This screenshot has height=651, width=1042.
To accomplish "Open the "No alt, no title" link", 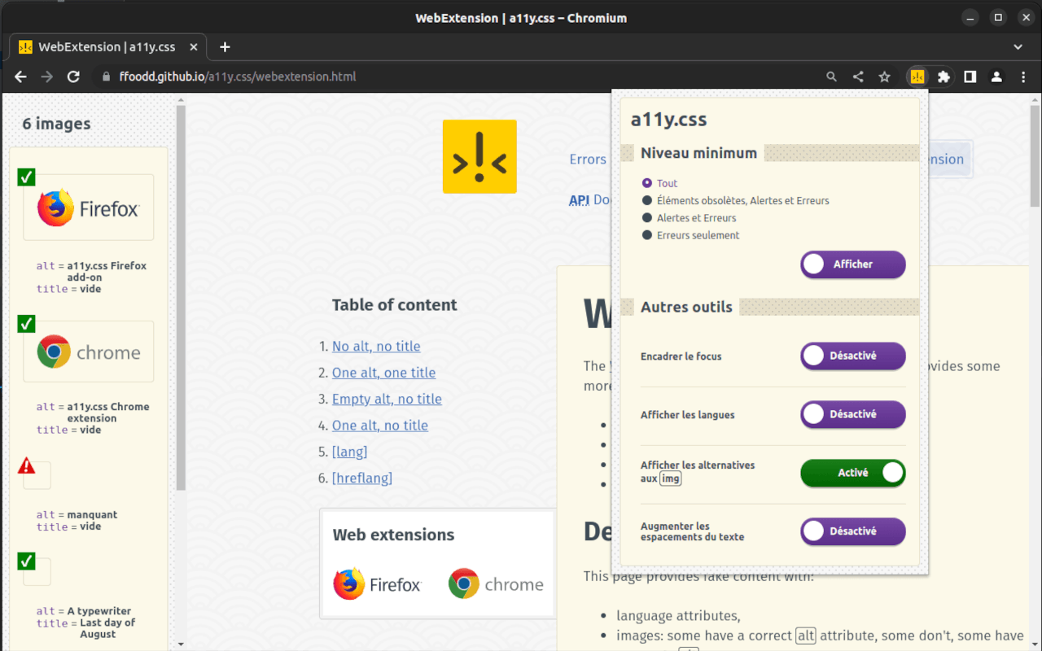I will tap(376, 347).
